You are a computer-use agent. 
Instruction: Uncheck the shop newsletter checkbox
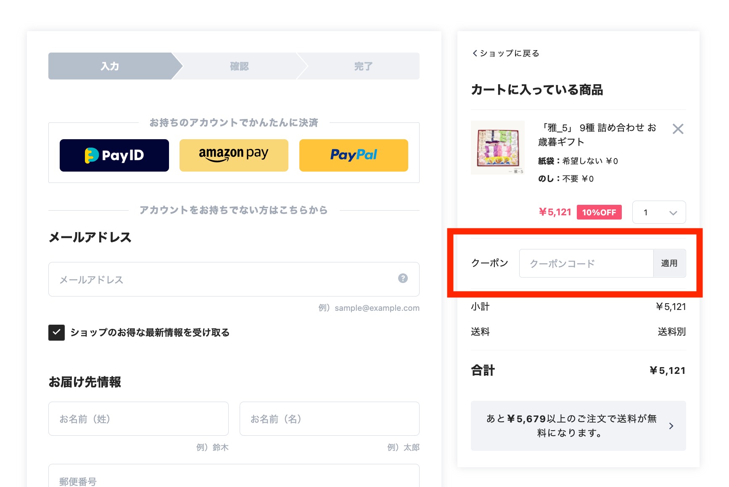[56, 333]
